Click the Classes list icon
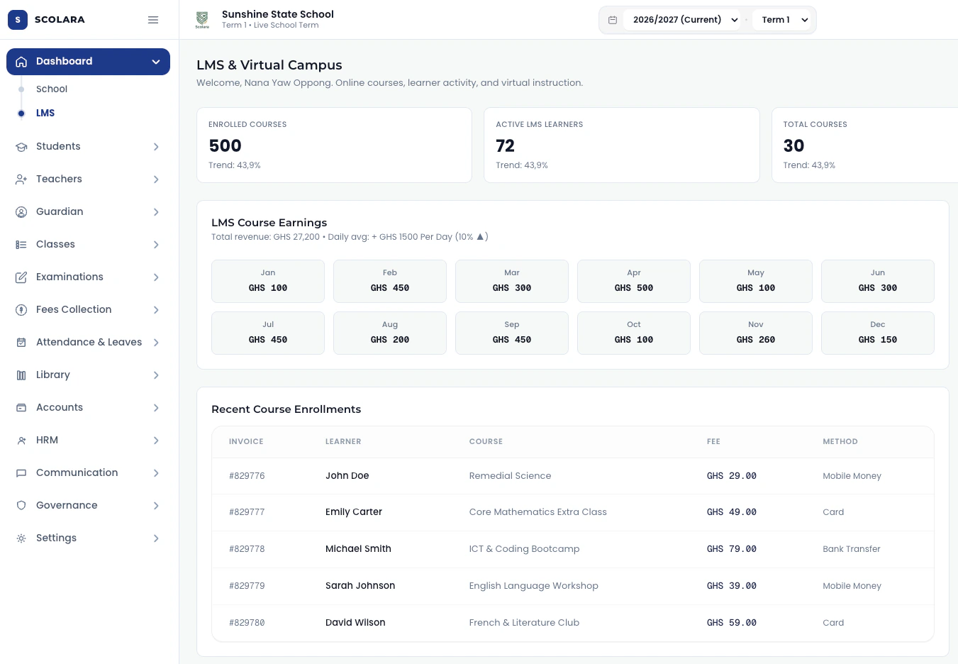958x664 pixels. [21, 245]
